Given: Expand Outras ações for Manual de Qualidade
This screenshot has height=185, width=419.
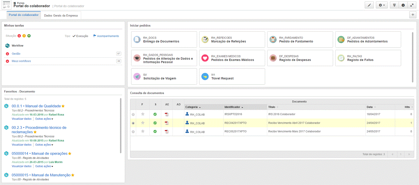Looking at the screenshot, I should coord(44,119).
